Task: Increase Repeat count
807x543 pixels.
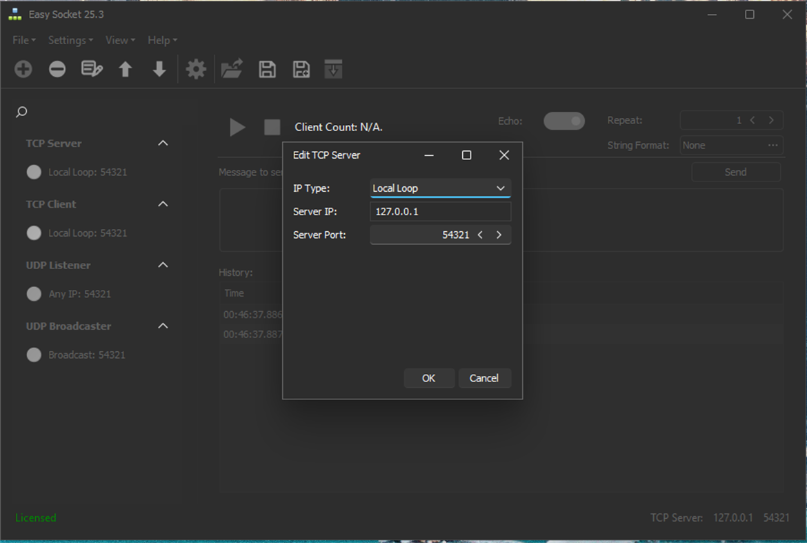Action: 771,121
